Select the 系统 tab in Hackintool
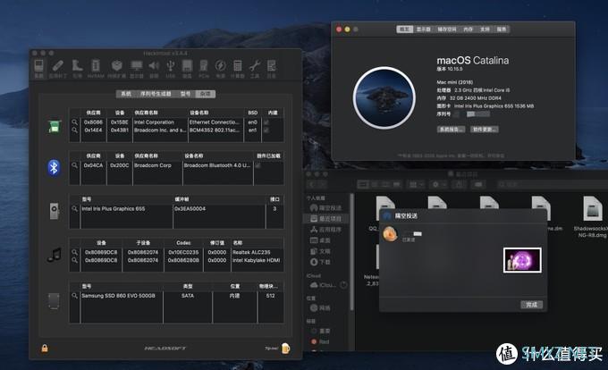Screen dimensions: 608x370 [126, 94]
